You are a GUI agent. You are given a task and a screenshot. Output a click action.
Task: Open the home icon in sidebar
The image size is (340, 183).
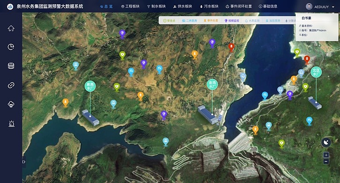tap(11, 28)
